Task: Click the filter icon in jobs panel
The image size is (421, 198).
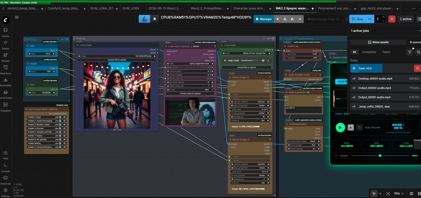Action: point(410,52)
